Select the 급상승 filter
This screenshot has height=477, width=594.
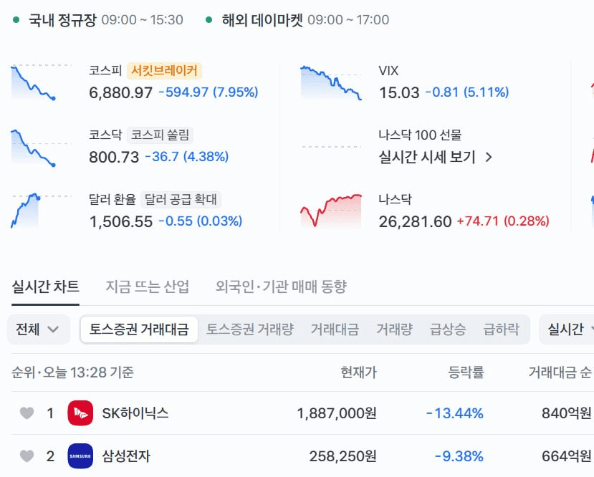tap(448, 329)
